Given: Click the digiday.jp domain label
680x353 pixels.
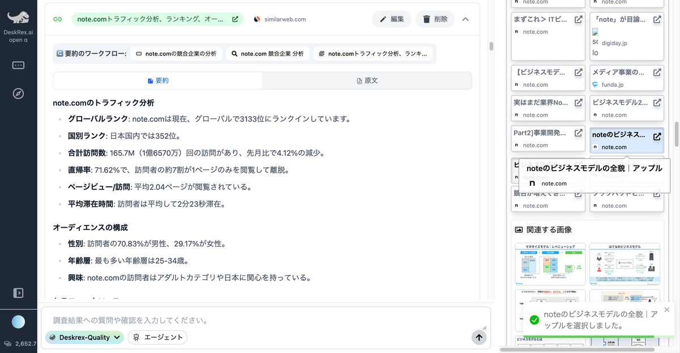Looking at the screenshot, I should pyautogui.click(x=614, y=42).
